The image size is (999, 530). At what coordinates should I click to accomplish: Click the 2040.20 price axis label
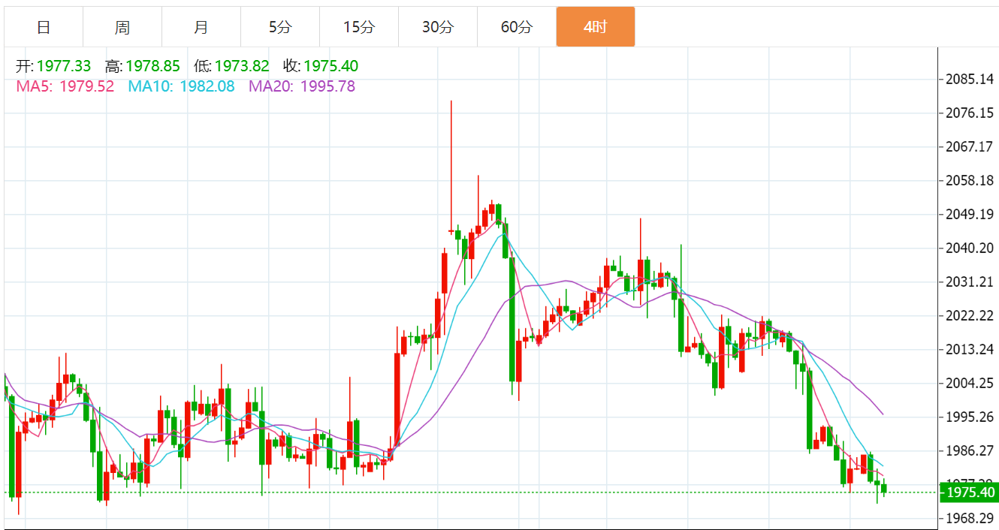(x=969, y=248)
